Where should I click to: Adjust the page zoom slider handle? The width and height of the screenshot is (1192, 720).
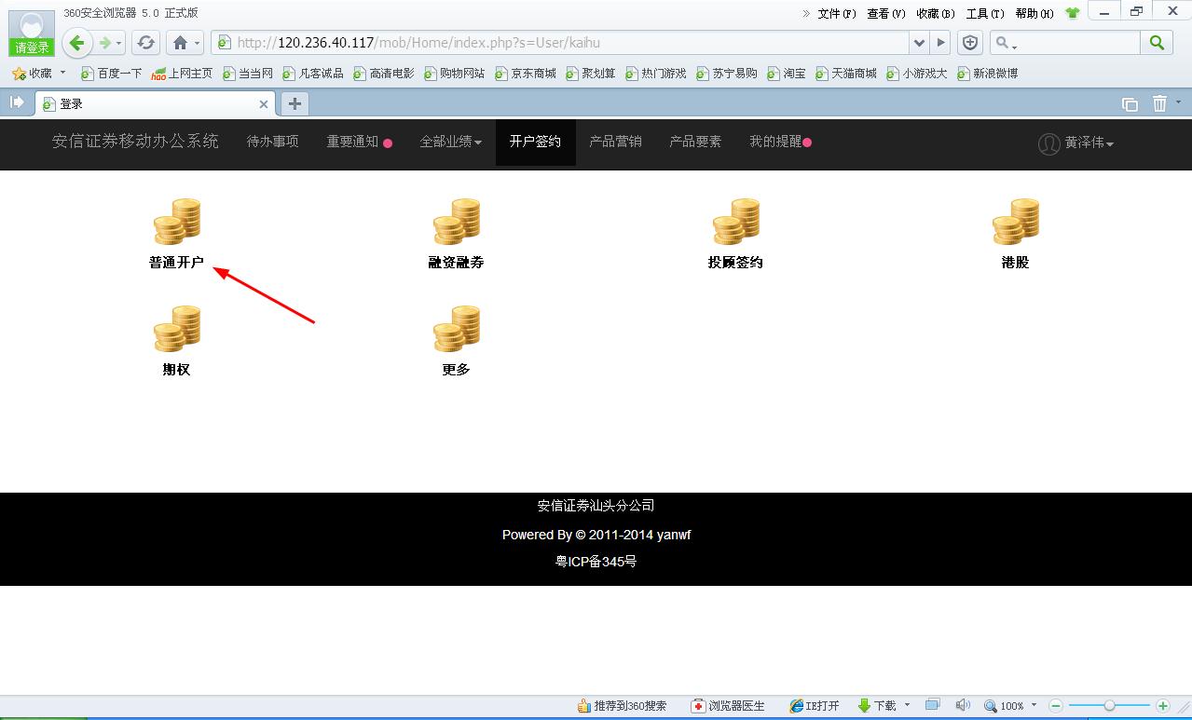pyautogui.click(x=1109, y=706)
